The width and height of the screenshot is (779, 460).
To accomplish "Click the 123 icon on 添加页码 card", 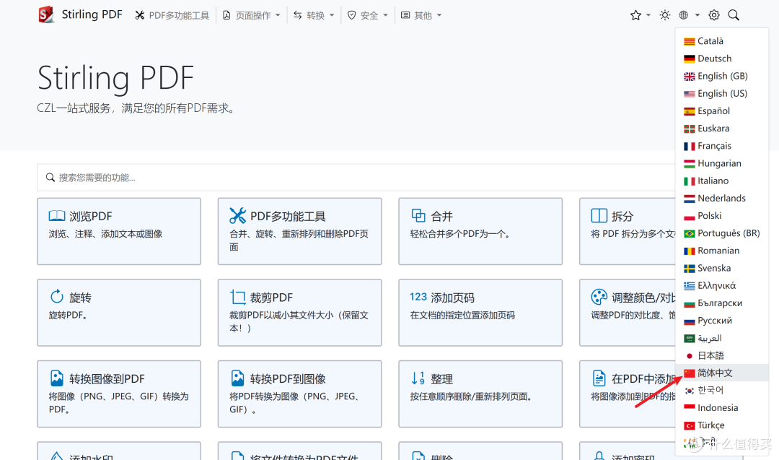I will click(x=418, y=297).
